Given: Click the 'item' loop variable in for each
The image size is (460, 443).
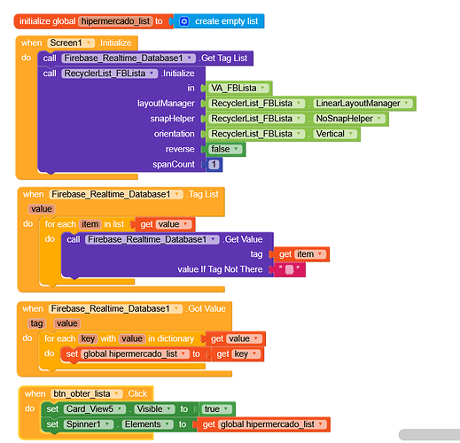Looking at the screenshot, I should (x=90, y=224).
